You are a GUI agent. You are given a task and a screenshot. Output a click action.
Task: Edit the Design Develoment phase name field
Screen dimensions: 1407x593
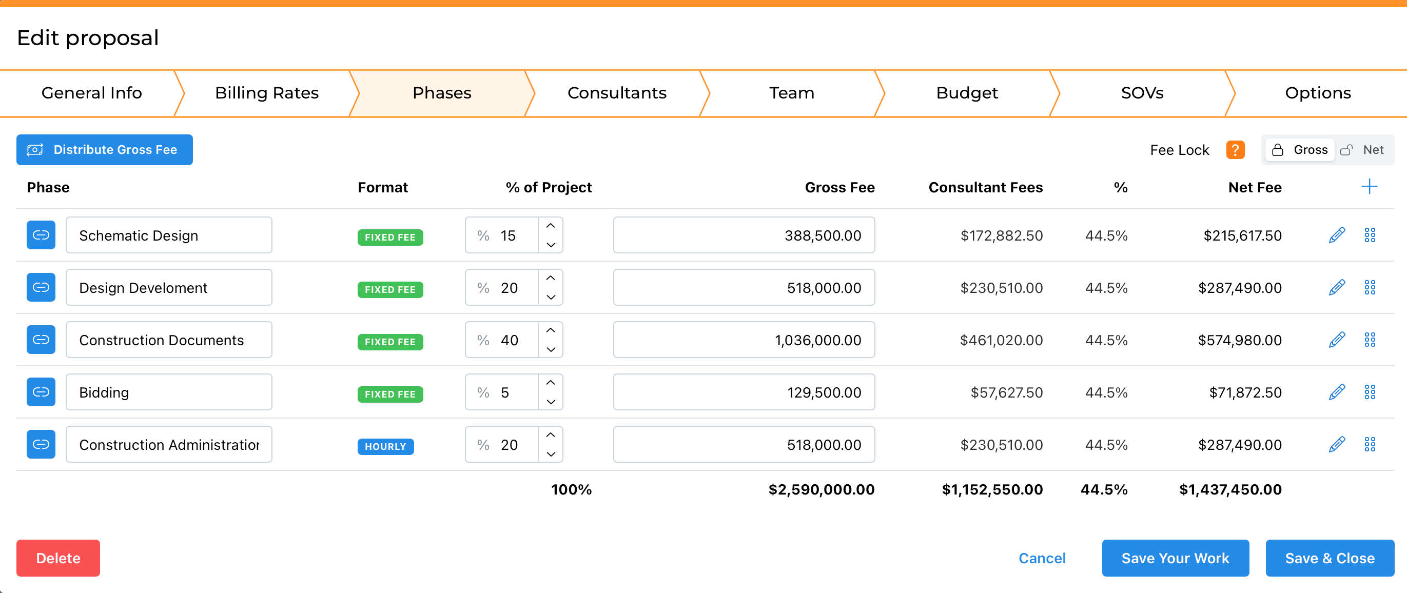(169, 288)
